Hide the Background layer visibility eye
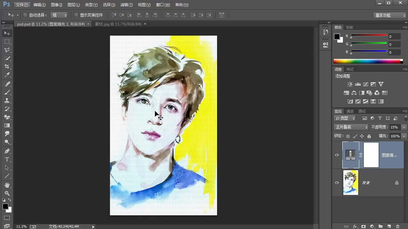The height and width of the screenshot is (229, 408). pos(337,183)
